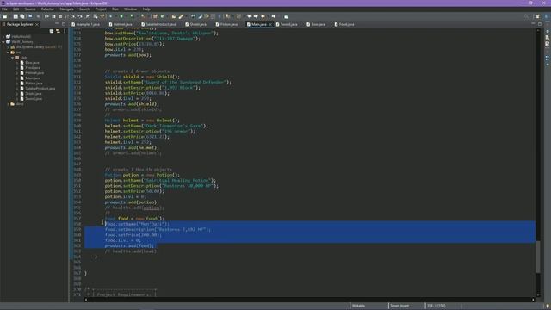The image size is (551, 310).
Task: Switch to the example_1.java editor tab
Action: tap(86, 25)
